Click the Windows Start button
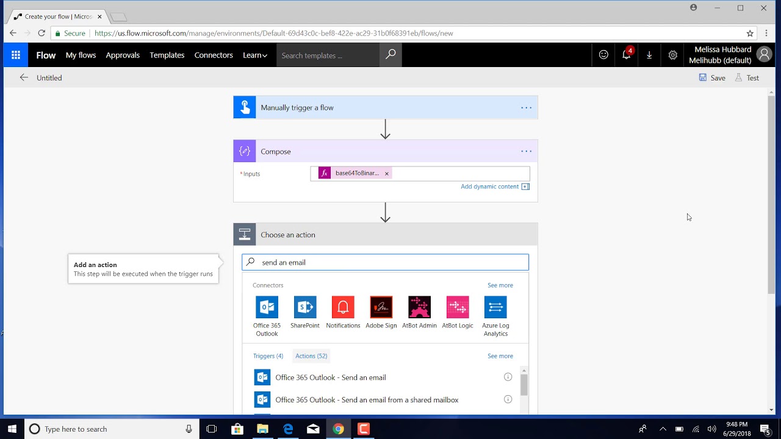This screenshot has width=781, height=439. [12, 429]
